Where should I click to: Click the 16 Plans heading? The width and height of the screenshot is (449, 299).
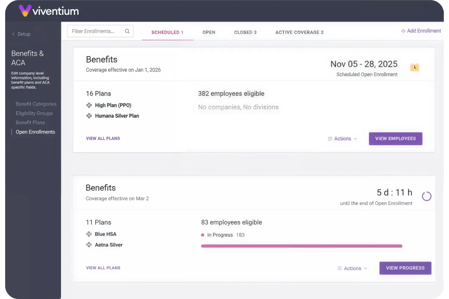point(99,94)
